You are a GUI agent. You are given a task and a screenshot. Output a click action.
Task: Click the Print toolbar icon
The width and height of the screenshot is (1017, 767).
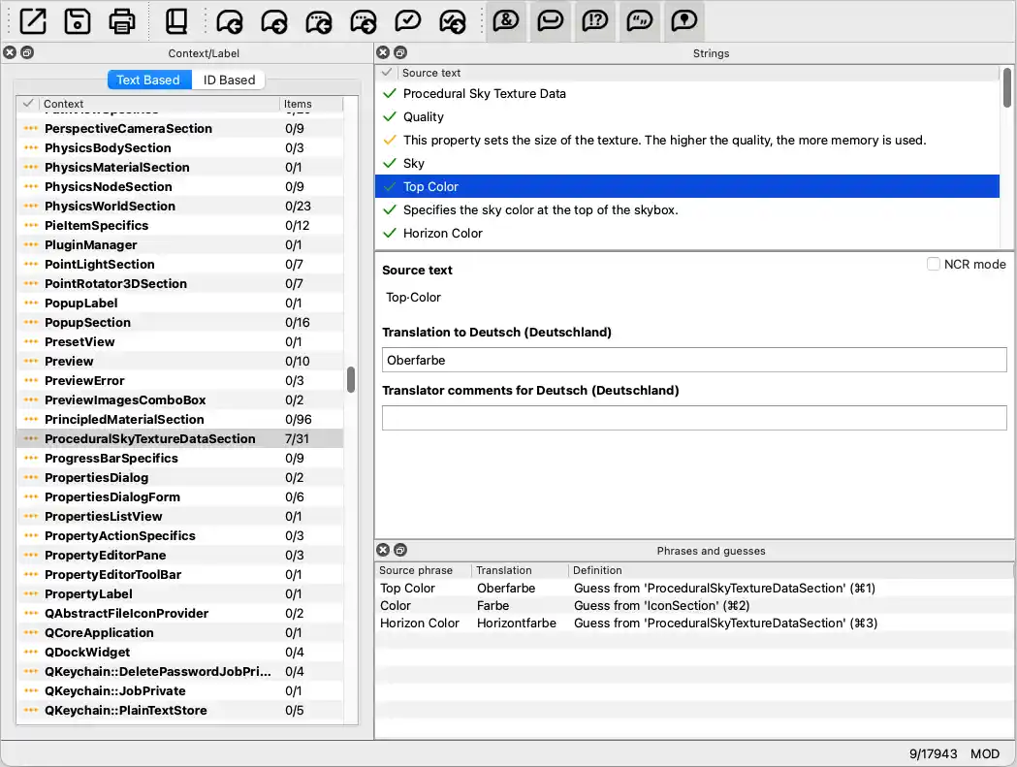tap(122, 20)
